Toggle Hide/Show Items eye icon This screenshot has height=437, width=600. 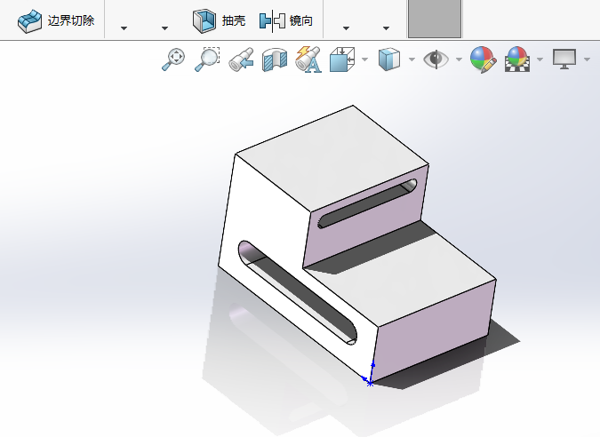(436, 60)
